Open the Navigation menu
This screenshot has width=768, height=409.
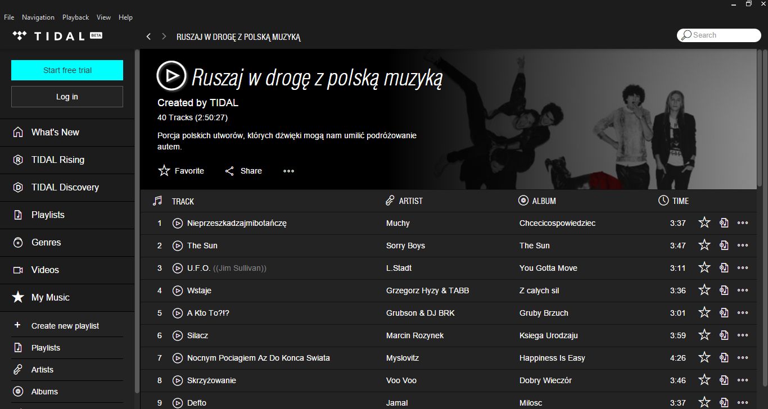coord(38,17)
